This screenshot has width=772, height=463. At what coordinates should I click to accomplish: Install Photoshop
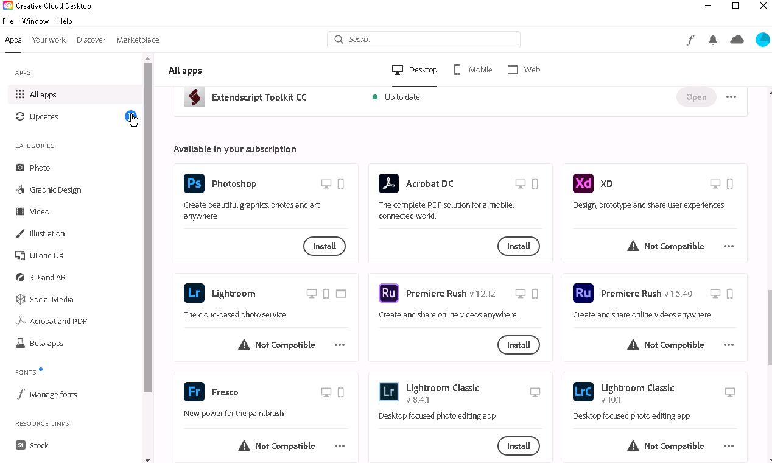324,246
